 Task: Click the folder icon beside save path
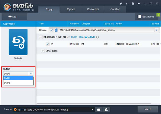point(99,109)
